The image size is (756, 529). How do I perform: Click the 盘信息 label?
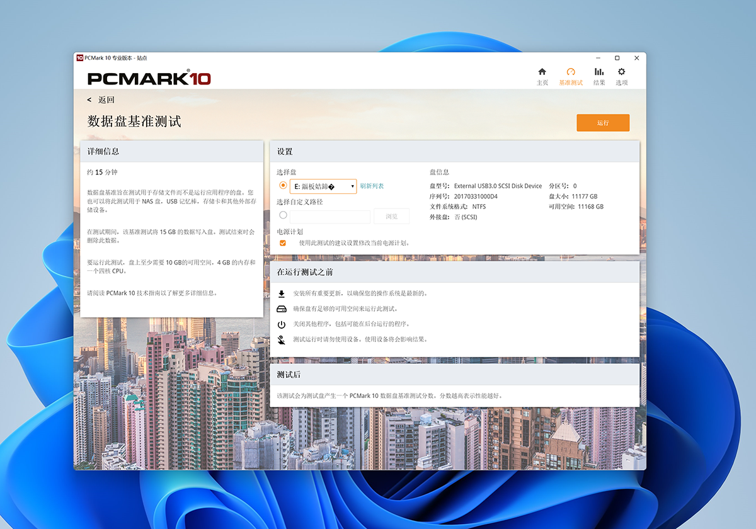click(x=439, y=172)
